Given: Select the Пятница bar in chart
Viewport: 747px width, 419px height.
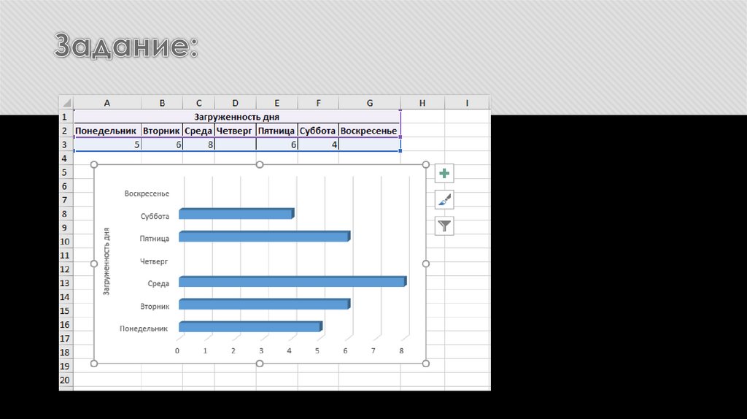Looking at the screenshot, I should tap(264, 237).
